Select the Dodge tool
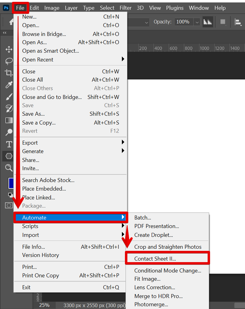 pos(9,132)
